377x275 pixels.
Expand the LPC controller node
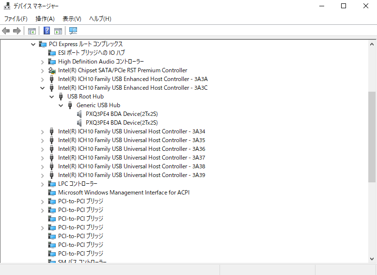pos(43,184)
